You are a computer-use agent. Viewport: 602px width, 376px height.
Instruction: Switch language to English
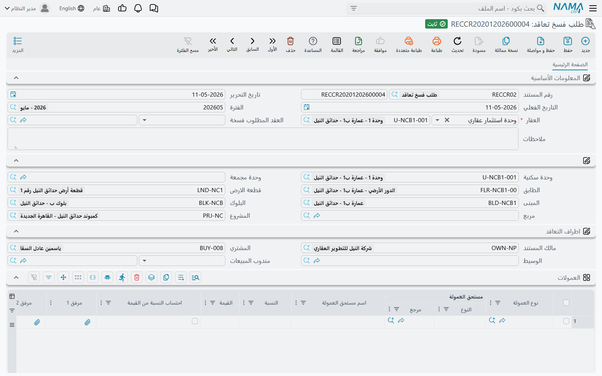[71, 8]
